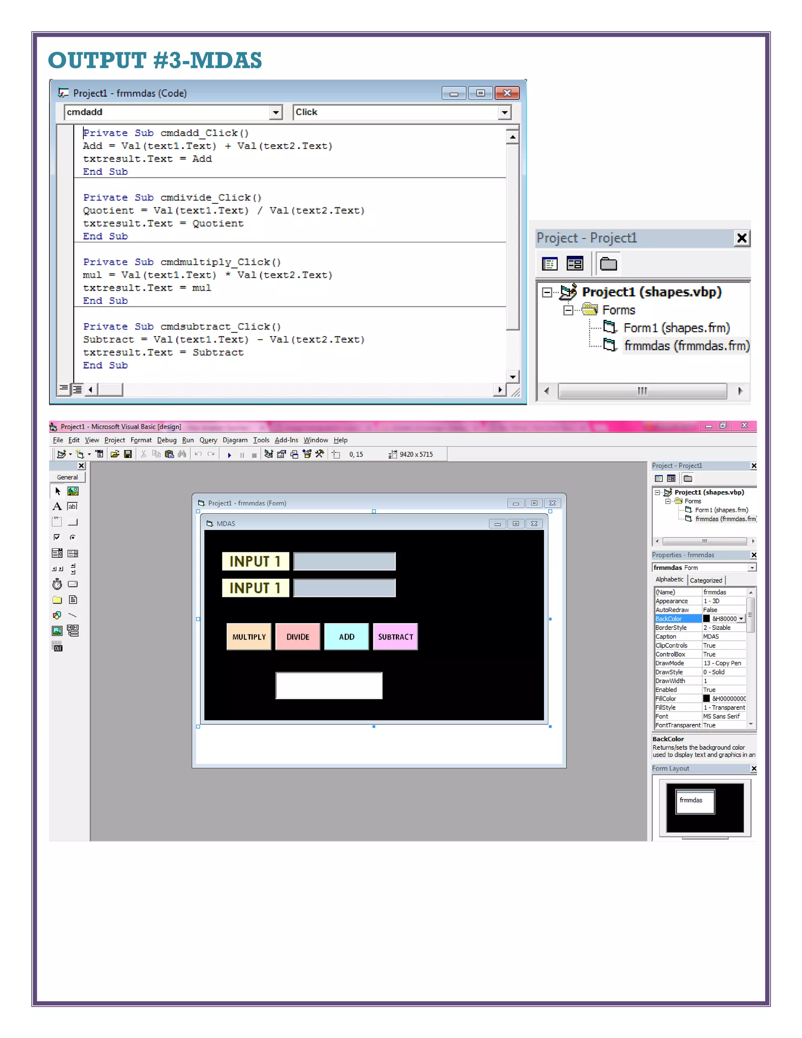Click the SUBTRACT button on the form

pyautogui.click(x=396, y=637)
